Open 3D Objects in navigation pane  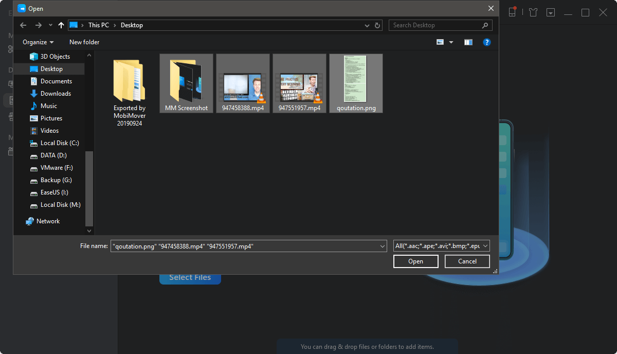pyautogui.click(x=49, y=57)
